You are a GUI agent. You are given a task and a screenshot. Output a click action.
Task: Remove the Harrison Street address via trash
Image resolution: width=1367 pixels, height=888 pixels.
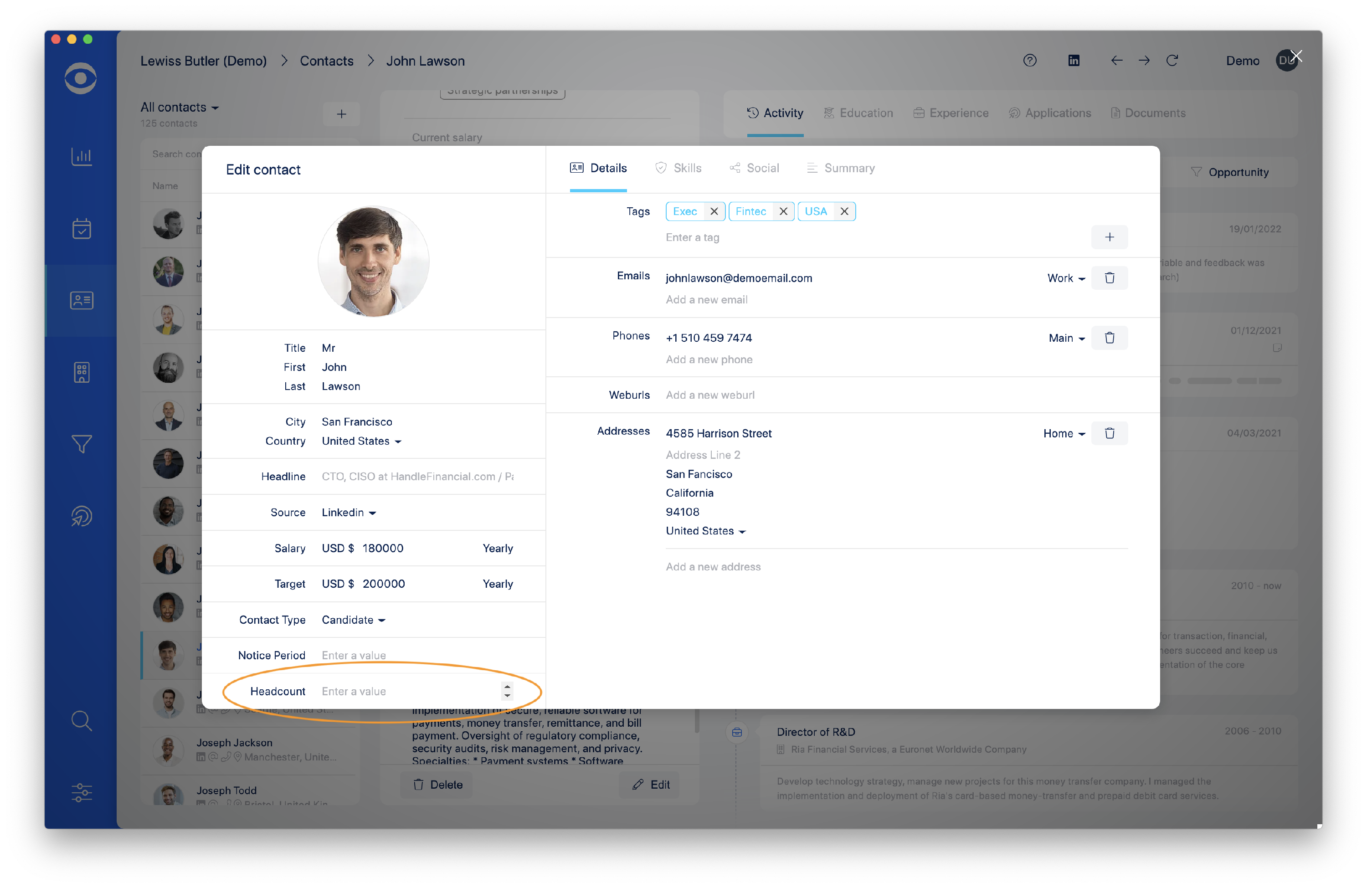(x=1109, y=433)
